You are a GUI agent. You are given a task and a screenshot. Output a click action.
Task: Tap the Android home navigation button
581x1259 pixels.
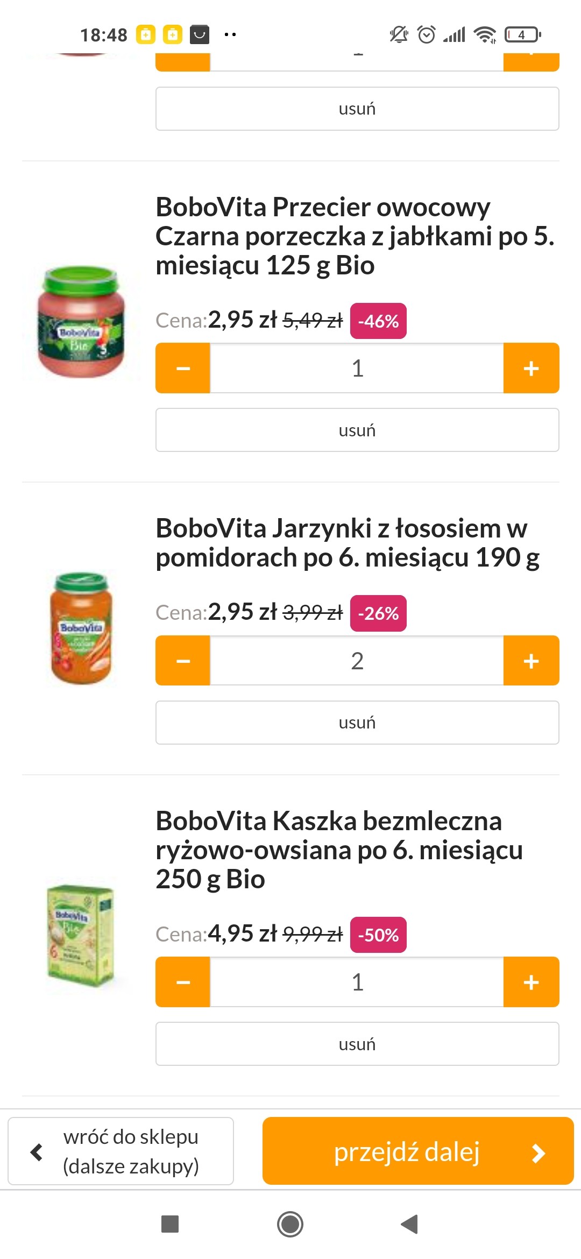click(290, 1225)
